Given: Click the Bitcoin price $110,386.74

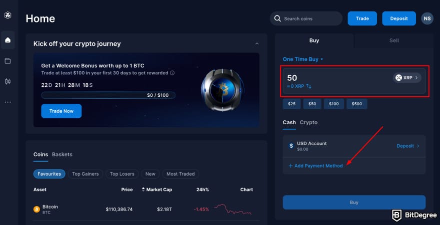Looking at the screenshot, I should pyautogui.click(x=119, y=210).
